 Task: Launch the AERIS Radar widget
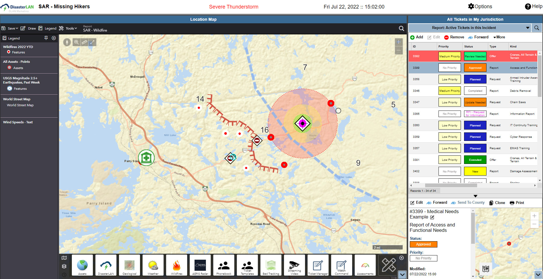point(200,265)
